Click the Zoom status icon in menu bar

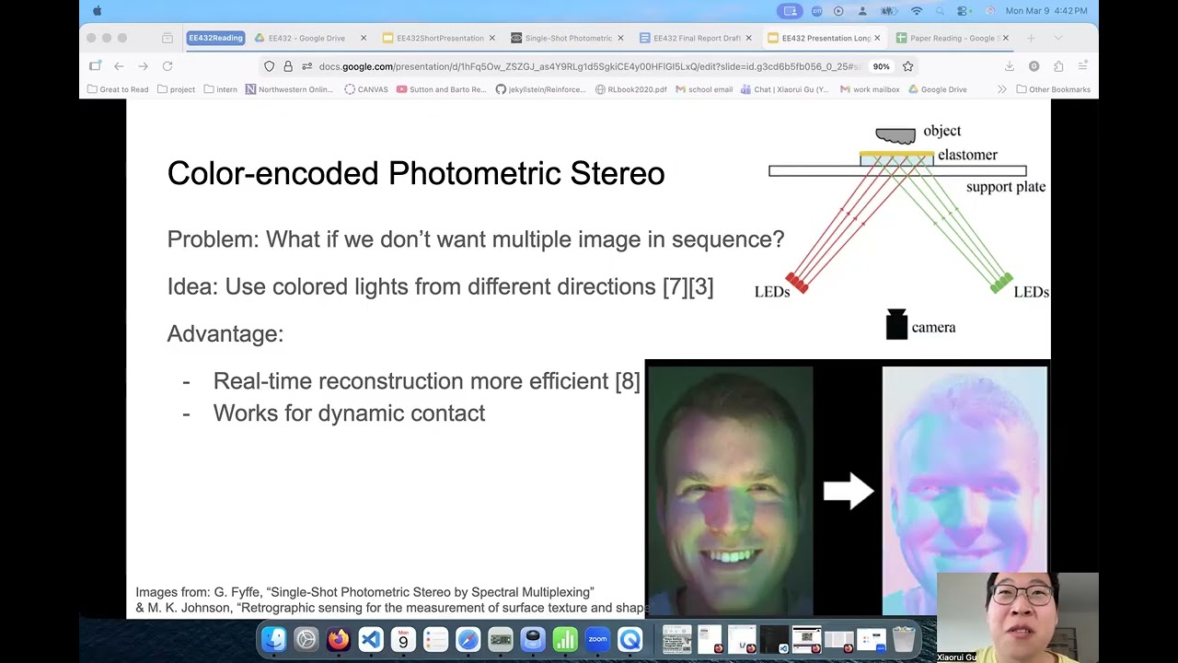[x=816, y=11]
